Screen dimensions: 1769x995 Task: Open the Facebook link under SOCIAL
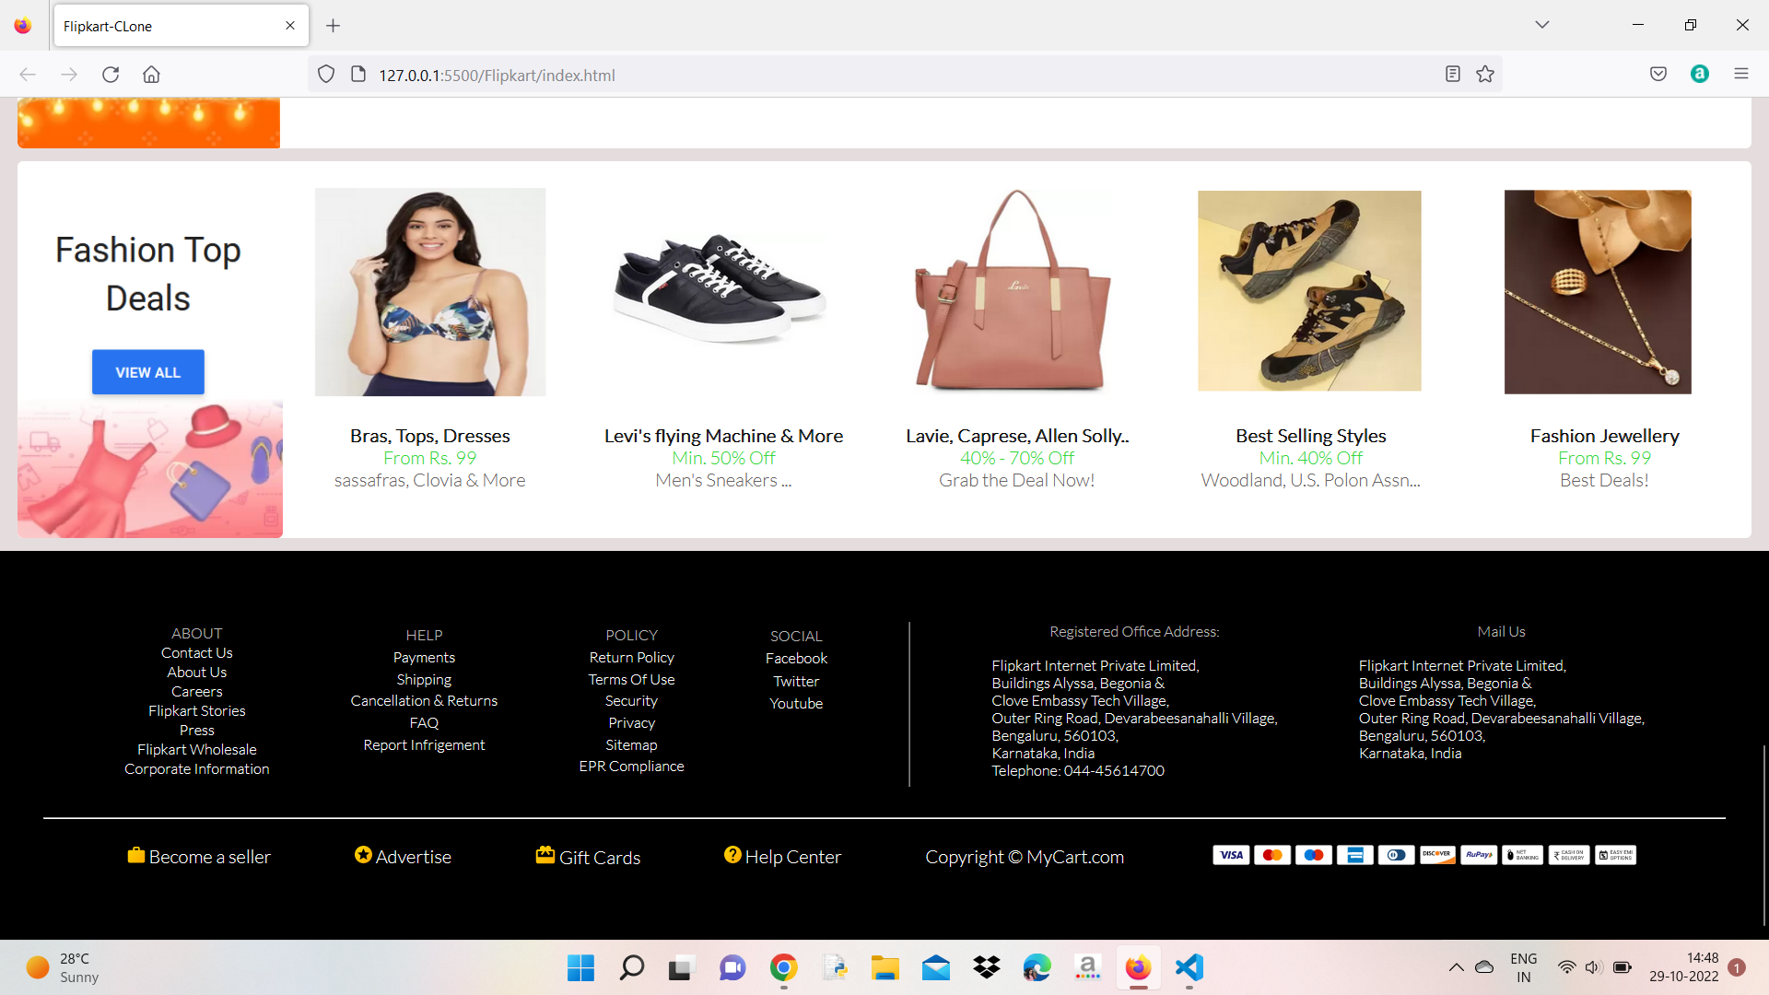point(796,658)
